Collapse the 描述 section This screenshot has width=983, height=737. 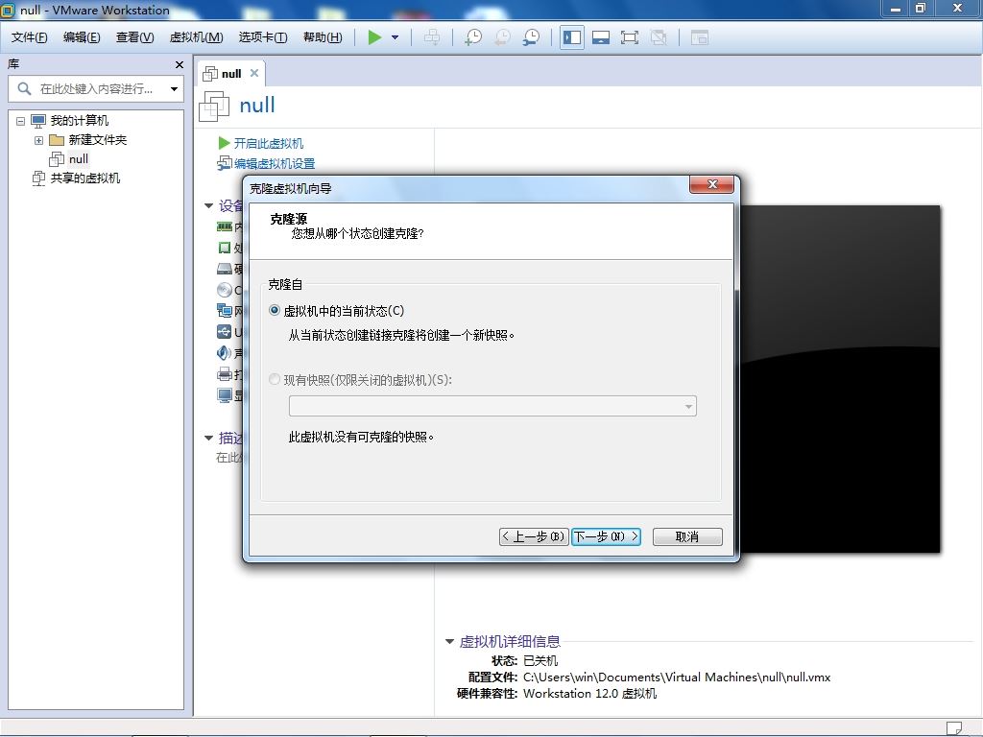208,438
